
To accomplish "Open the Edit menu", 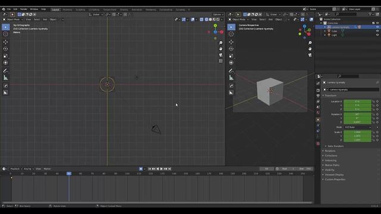I will pyautogui.click(x=15, y=10).
